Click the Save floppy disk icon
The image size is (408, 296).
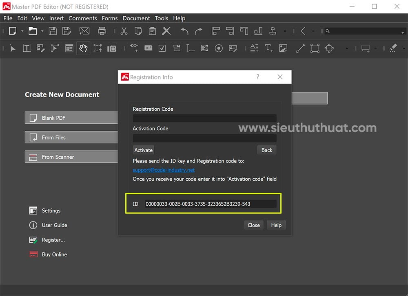(x=53, y=31)
